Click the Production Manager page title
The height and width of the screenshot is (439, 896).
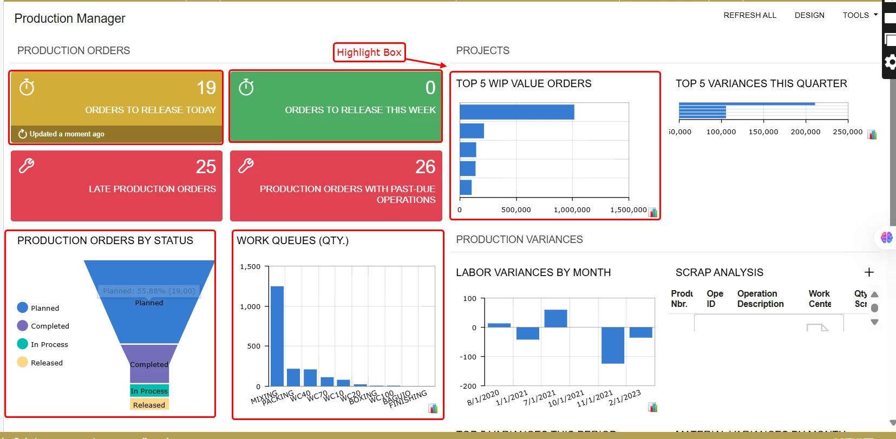click(70, 18)
